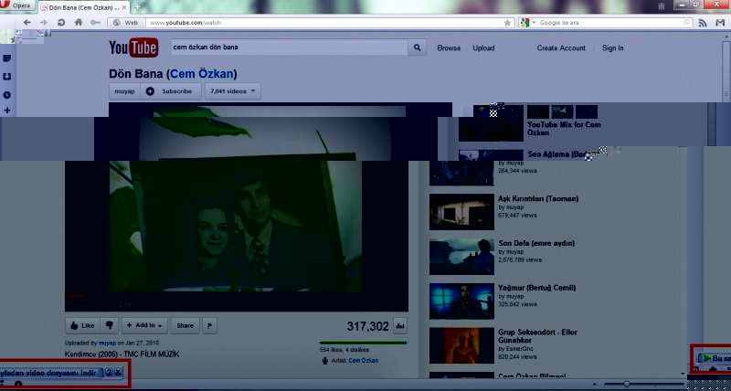The image size is (731, 391).
Task: Close the Dön Bana browser tab
Action: (x=123, y=8)
